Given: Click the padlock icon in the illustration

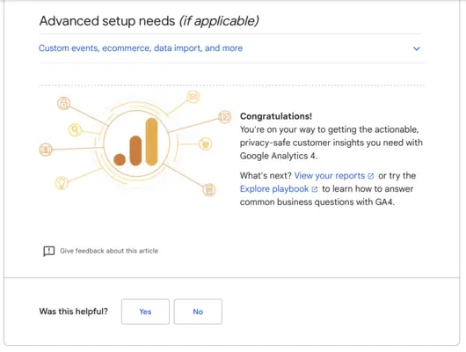Looking at the screenshot, I should point(63,103).
